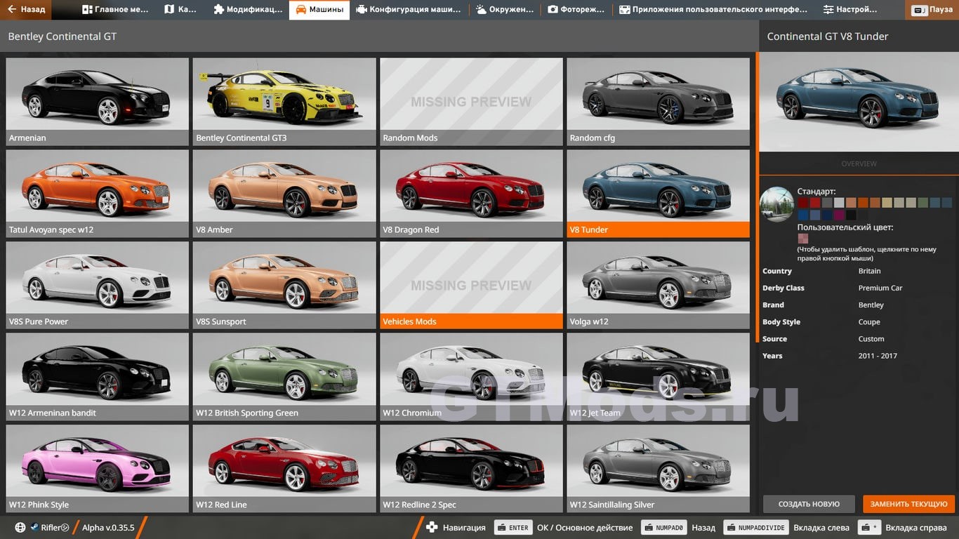The image size is (959, 539).
Task: Click the sliders Настройки icon
Action: [828, 10]
